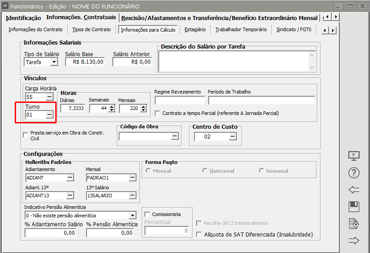Click the document edit icon in sidebar
The image size is (370, 253).
tap(354, 224)
